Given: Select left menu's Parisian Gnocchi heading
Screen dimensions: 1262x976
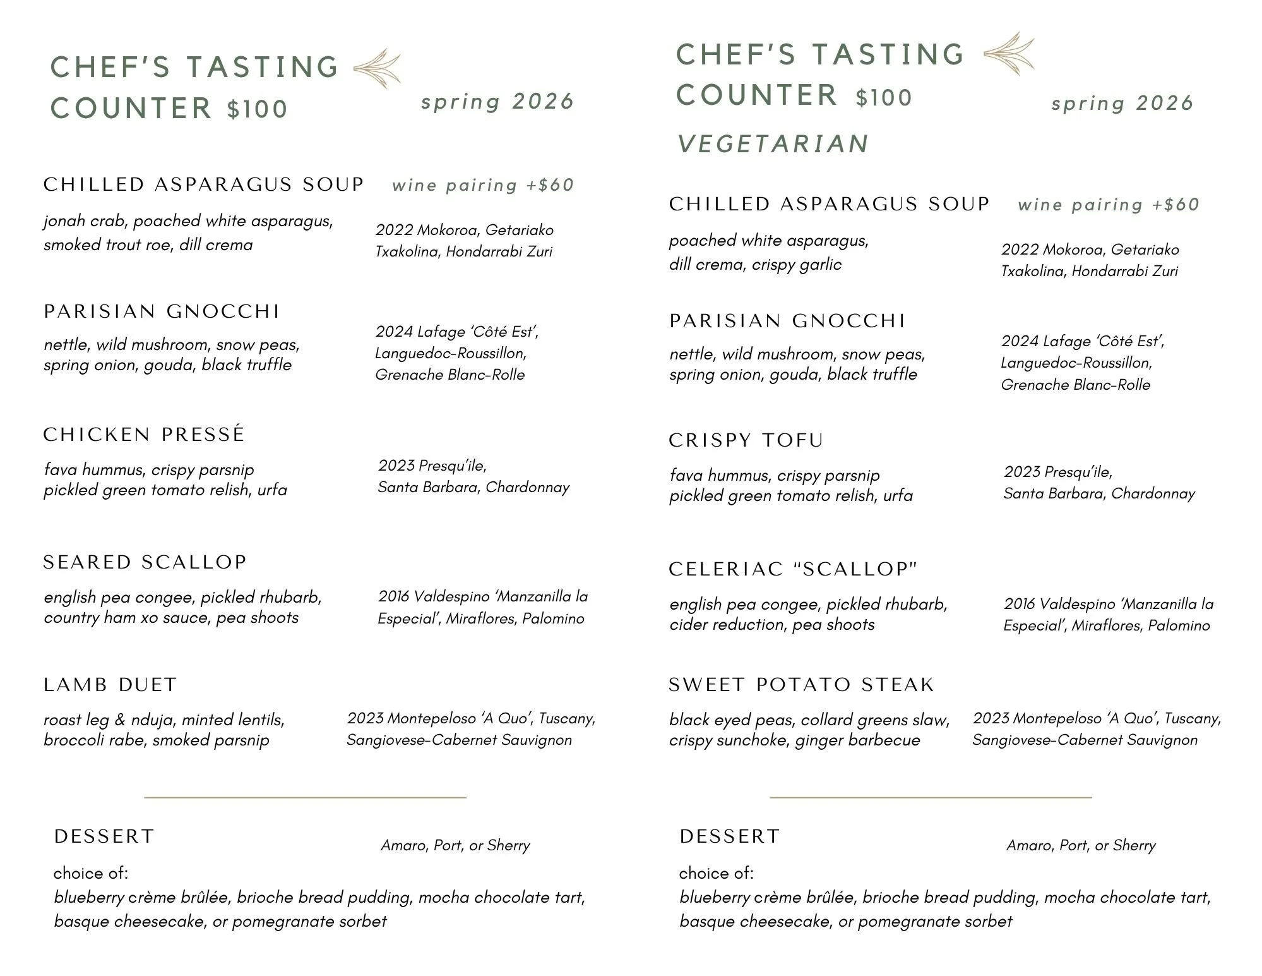Looking at the screenshot, I should point(162,311).
